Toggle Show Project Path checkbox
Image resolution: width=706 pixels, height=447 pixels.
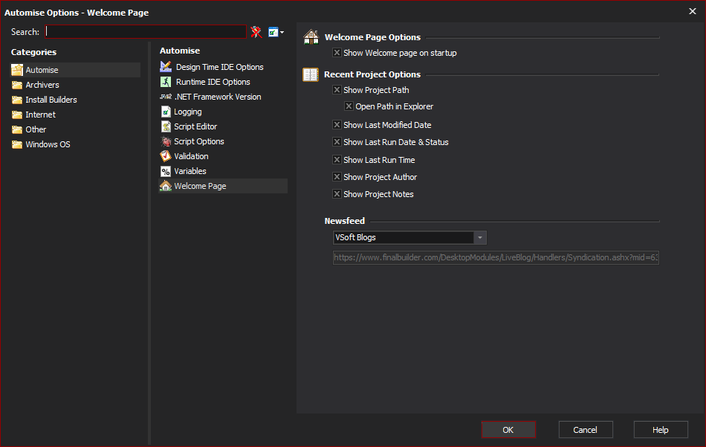coord(337,90)
